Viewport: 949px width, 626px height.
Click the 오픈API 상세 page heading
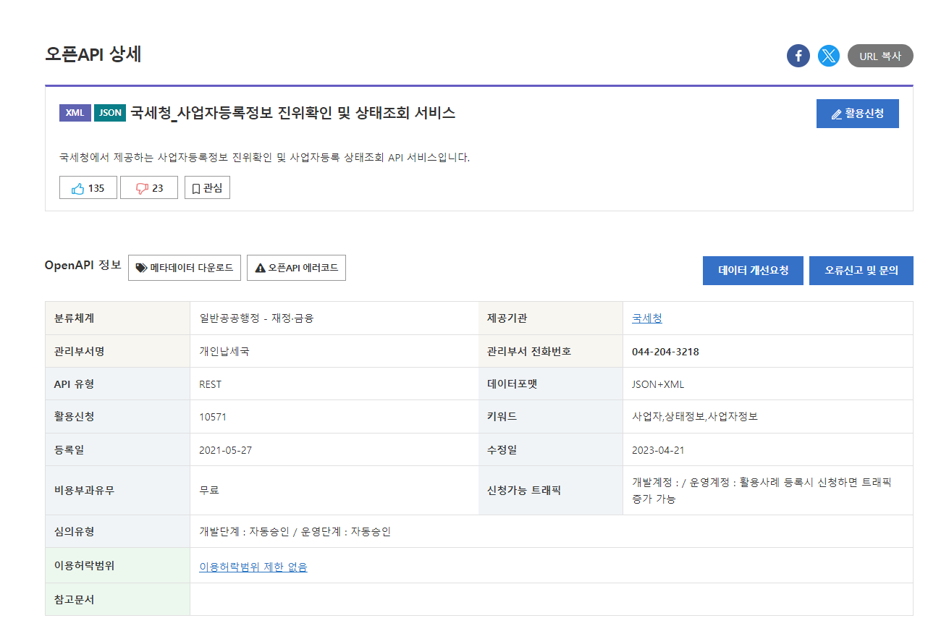pos(93,54)
